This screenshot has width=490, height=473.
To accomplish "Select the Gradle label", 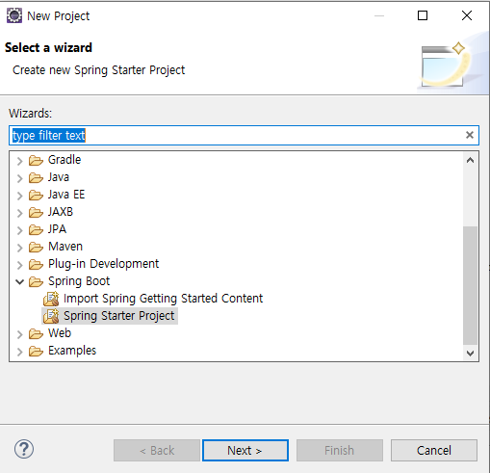I will (x=64, y=160).
